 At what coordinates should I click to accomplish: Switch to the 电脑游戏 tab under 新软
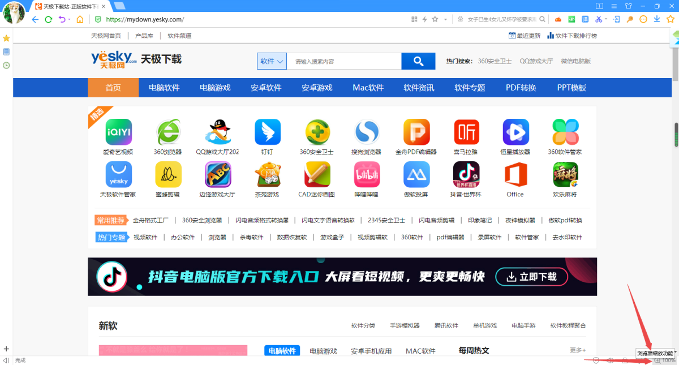[323, 351]
